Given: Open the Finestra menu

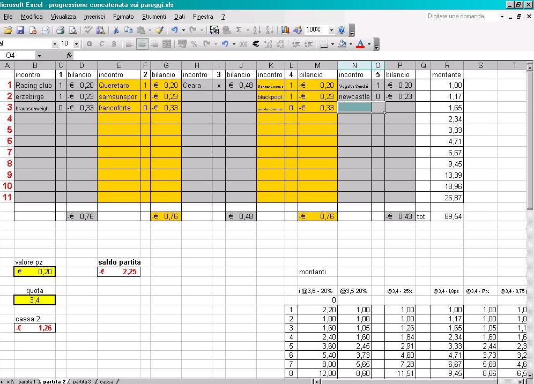Looking at the screenshot, I should [x=203, y=17].
